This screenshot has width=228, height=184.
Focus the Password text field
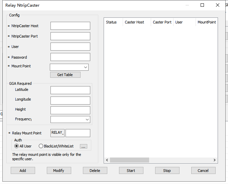point(71,57)
